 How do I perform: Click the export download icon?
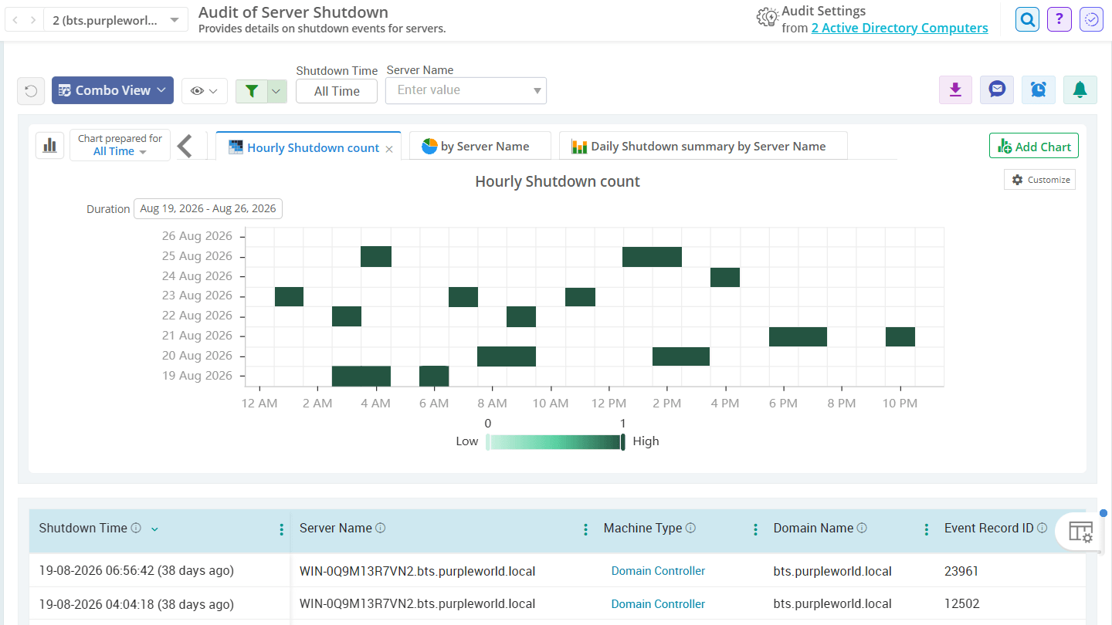(955, 90)
